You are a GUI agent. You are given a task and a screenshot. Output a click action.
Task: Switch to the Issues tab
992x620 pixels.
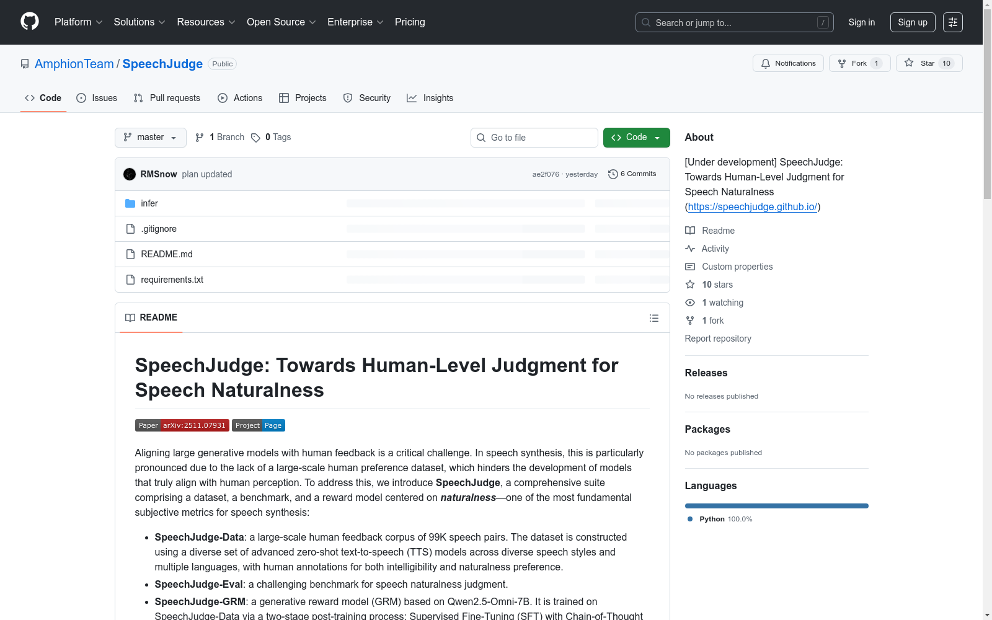pos(97,98)
